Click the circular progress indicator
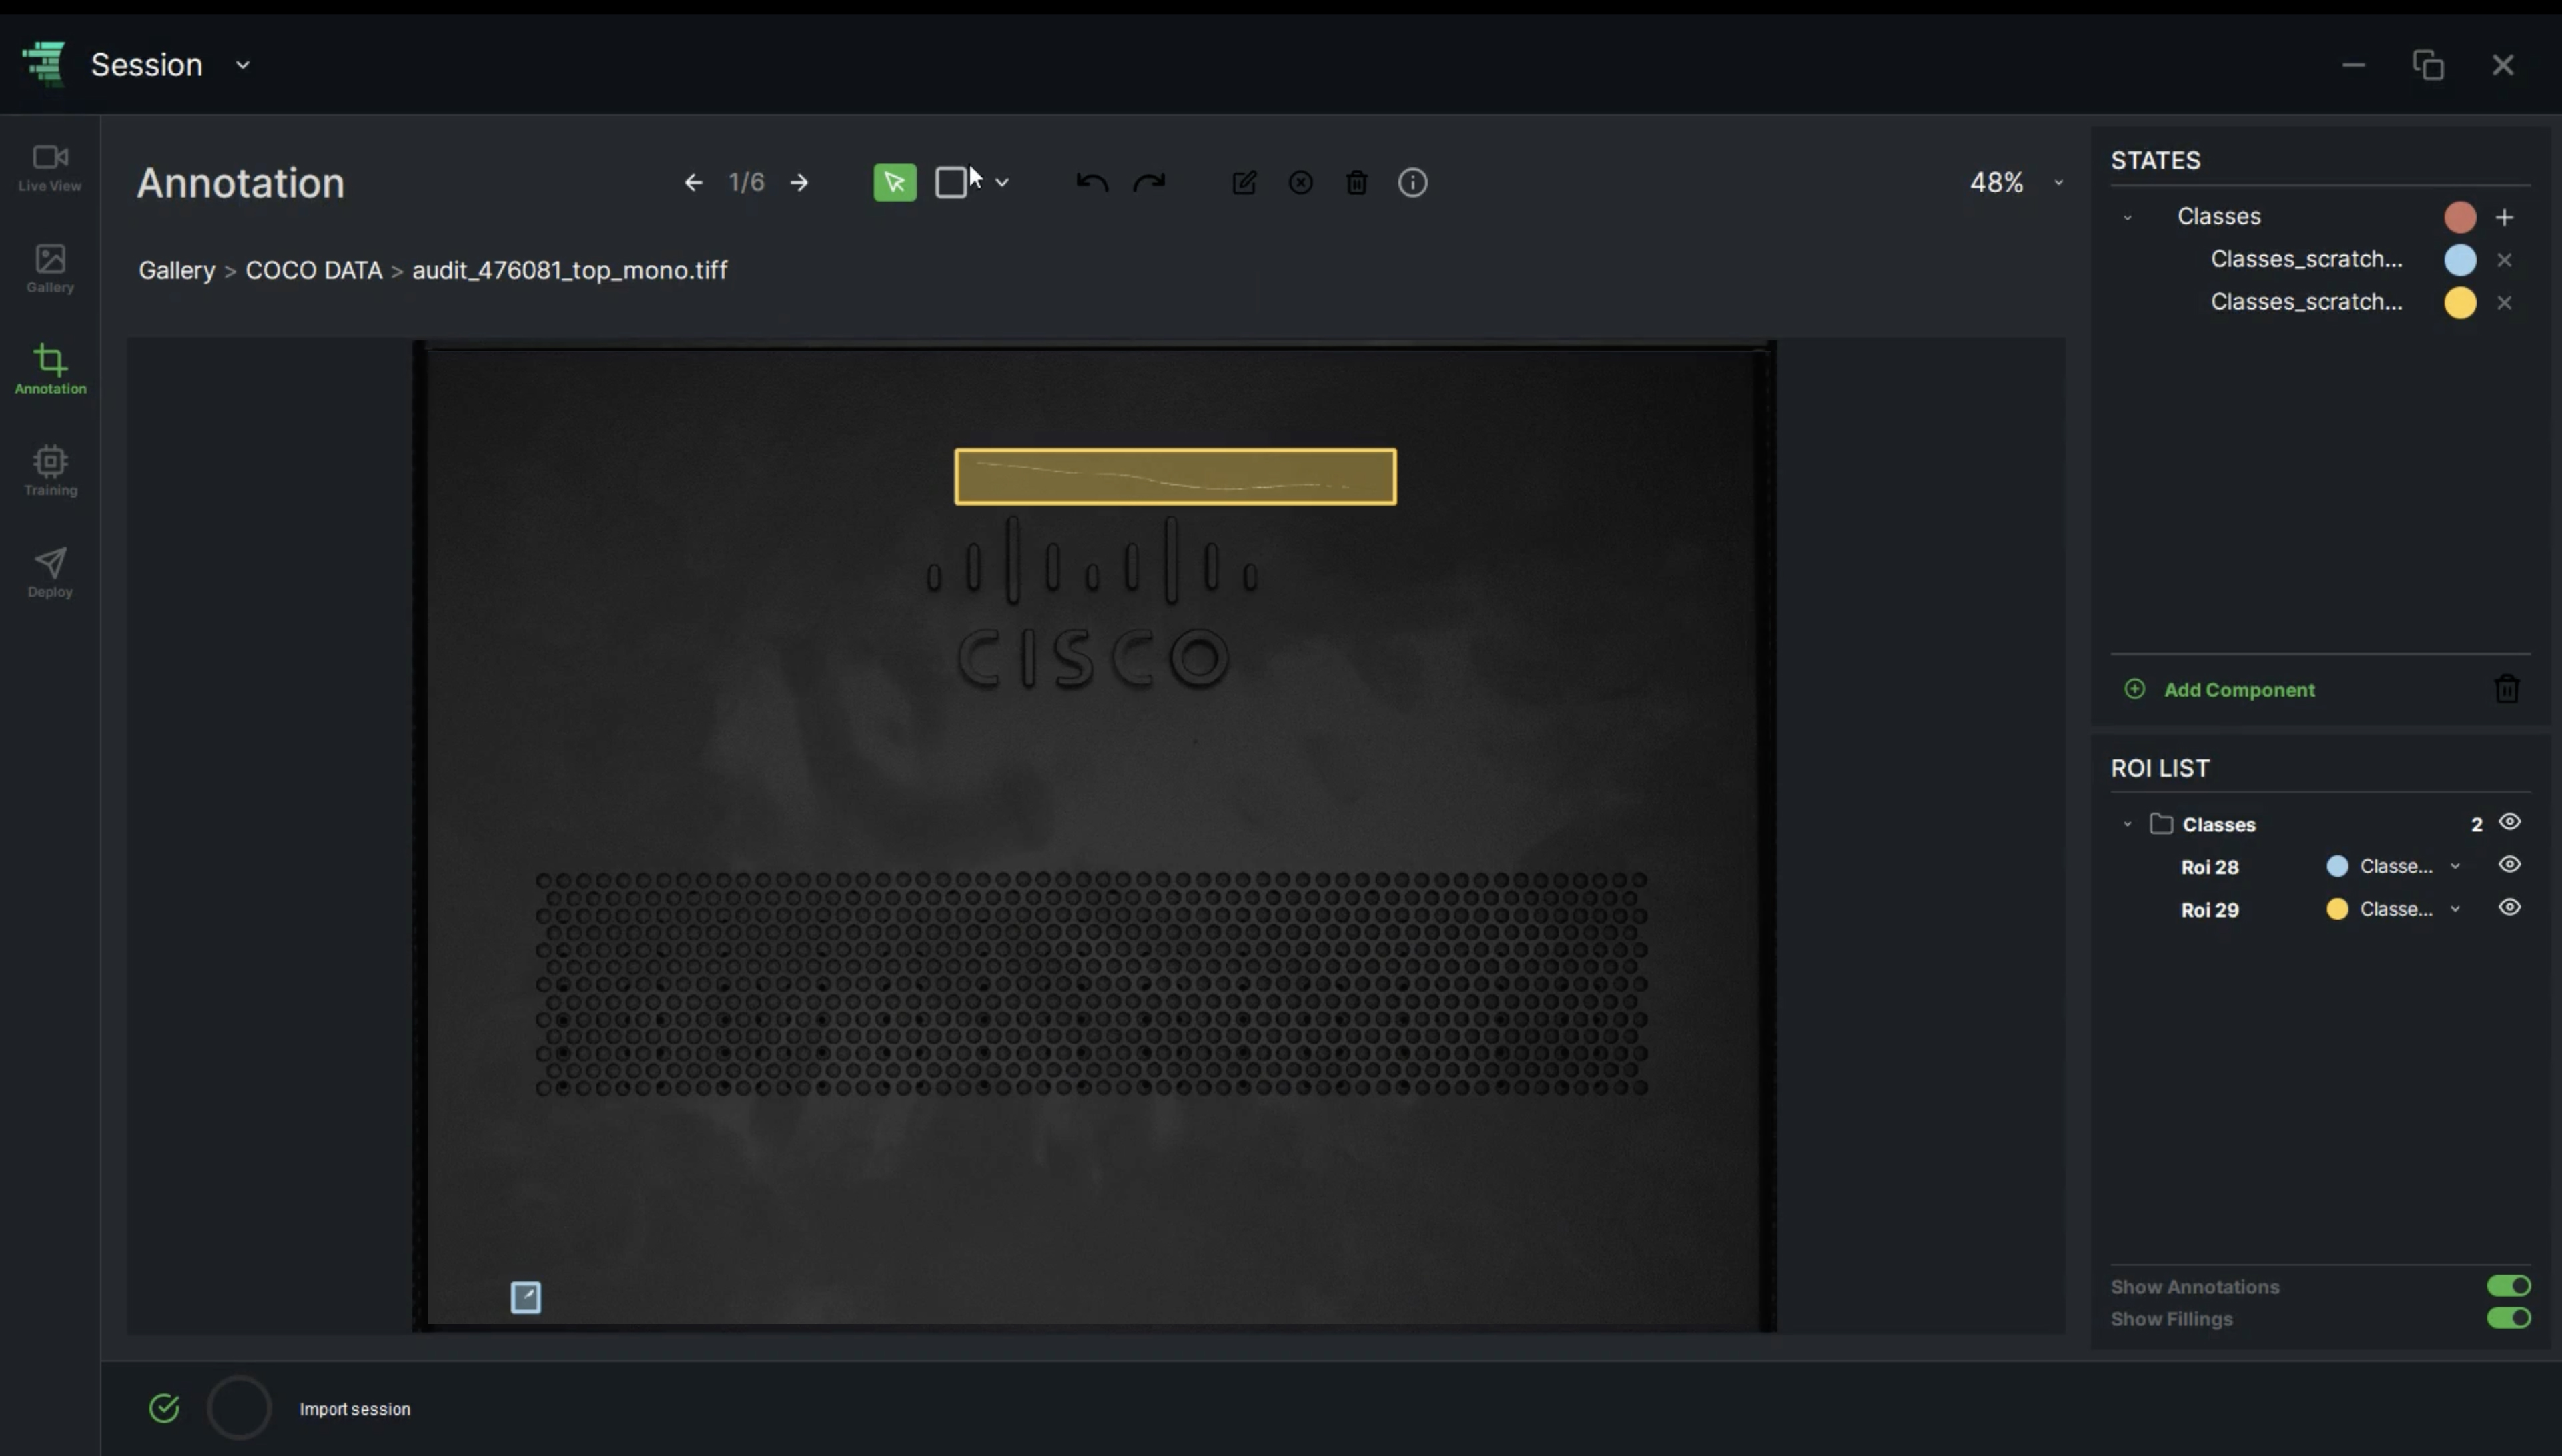 click(x=239, y=1408)
